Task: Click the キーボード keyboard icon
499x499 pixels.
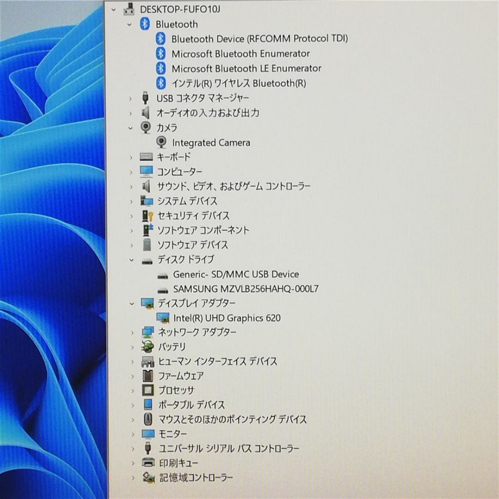Action: [x=146, y=157]
